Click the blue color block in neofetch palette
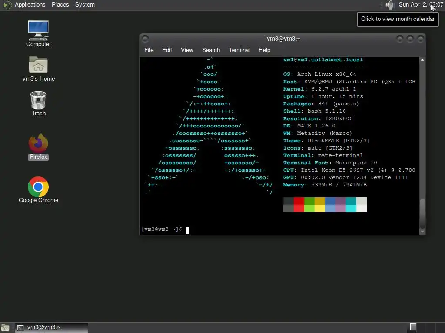The height and width of the screenshot is (333, 445). tap(330, 205)
